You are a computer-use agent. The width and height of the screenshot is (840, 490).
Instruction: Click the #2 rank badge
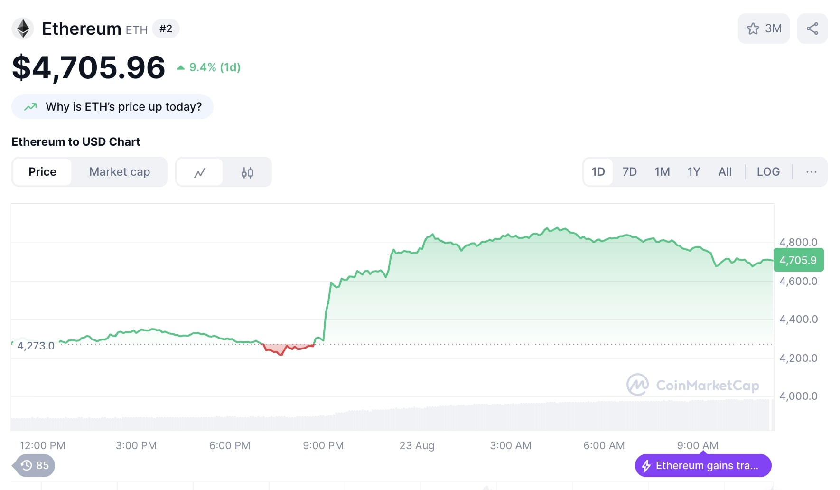166,28
